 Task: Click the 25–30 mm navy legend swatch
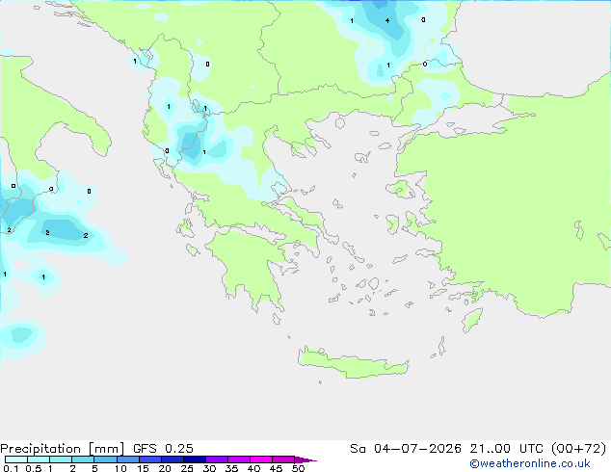click(x=194, y=459)
